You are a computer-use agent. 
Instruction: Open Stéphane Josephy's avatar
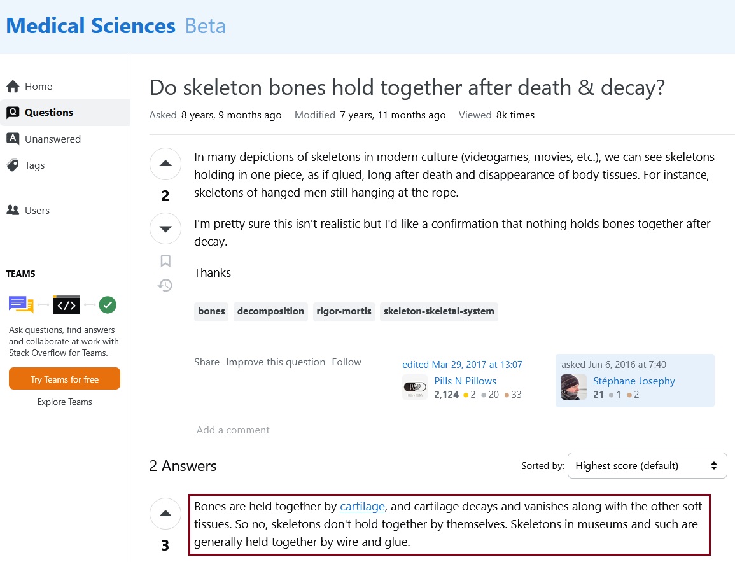point(574,388)
